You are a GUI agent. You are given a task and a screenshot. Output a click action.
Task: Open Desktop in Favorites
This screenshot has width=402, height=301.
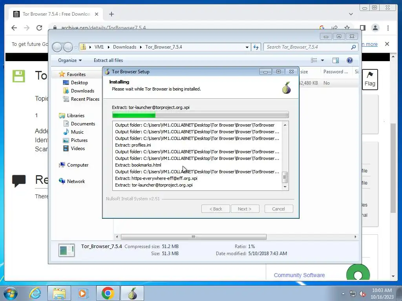point(79,82)
